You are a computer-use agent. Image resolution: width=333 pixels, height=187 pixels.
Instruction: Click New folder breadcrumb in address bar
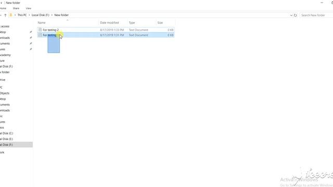click(x=61, y=15)
